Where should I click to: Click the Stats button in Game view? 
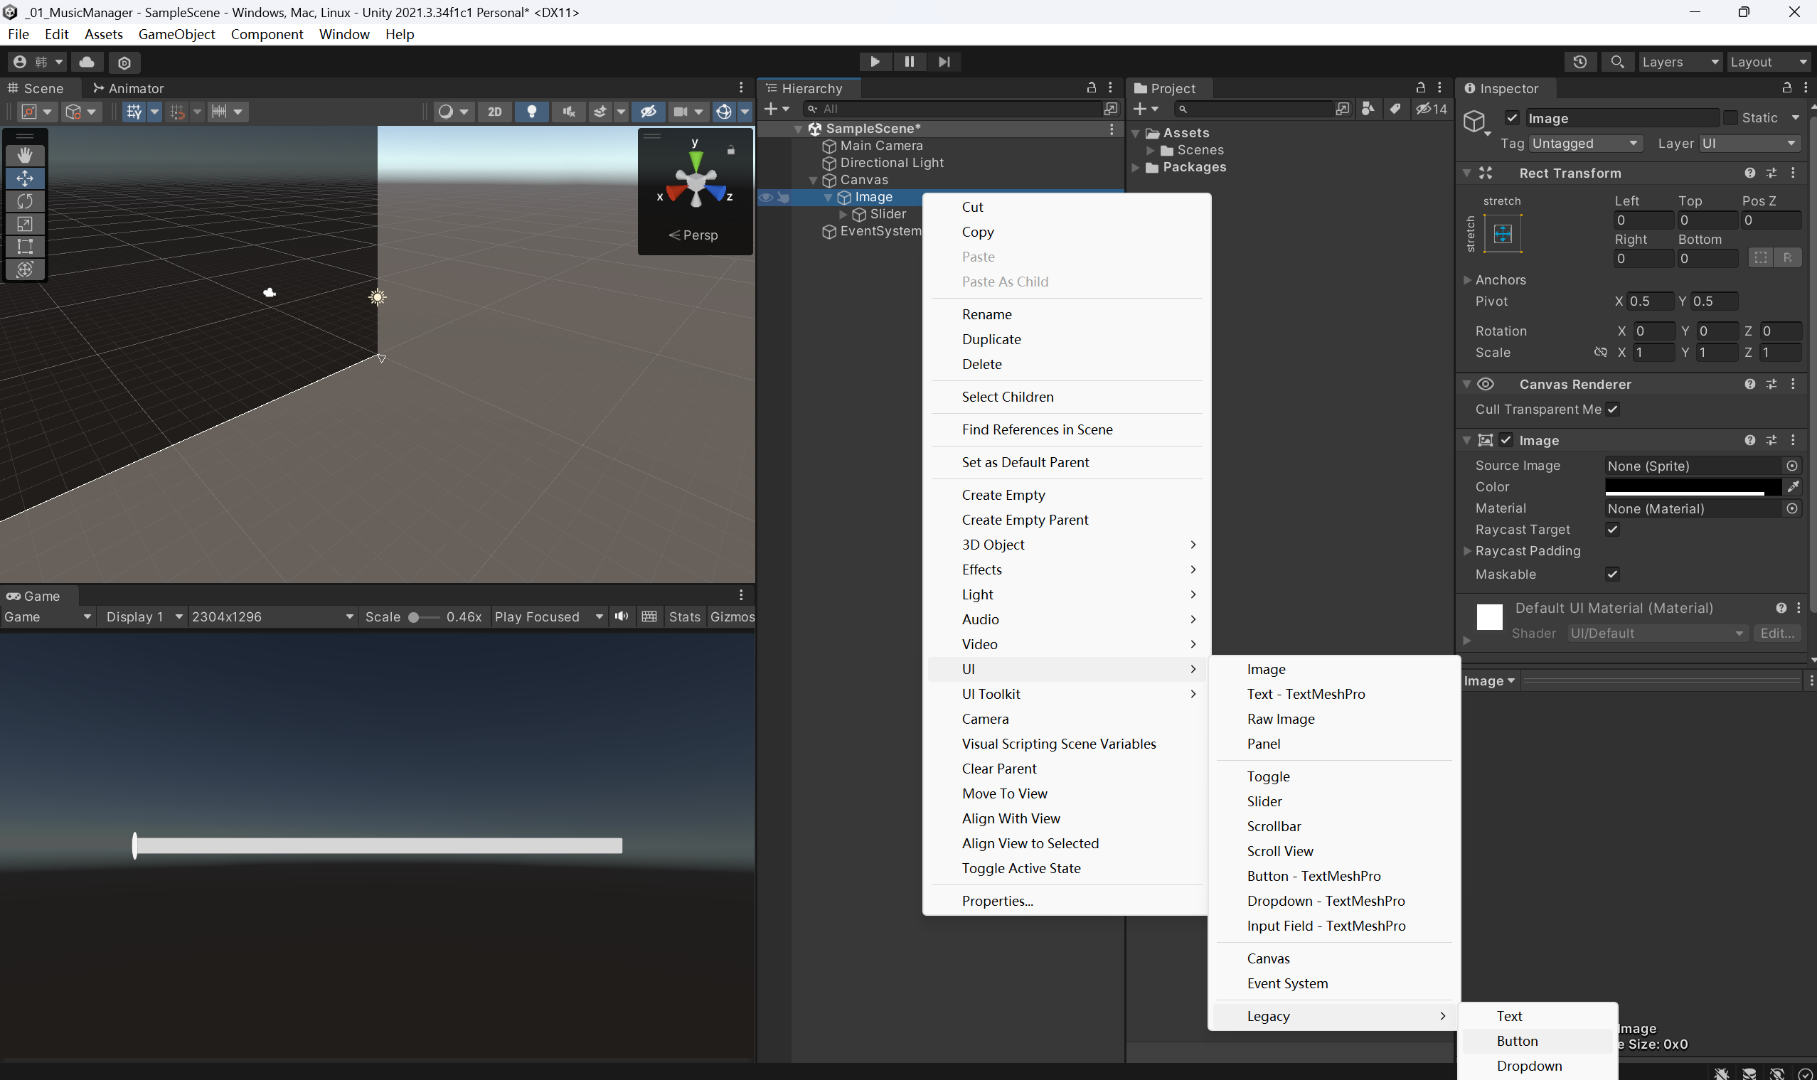(x=684, y=617)
